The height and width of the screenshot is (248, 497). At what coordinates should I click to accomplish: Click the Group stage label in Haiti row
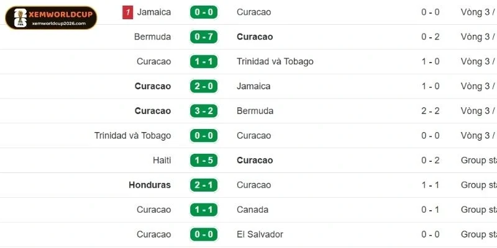(478, 161)
